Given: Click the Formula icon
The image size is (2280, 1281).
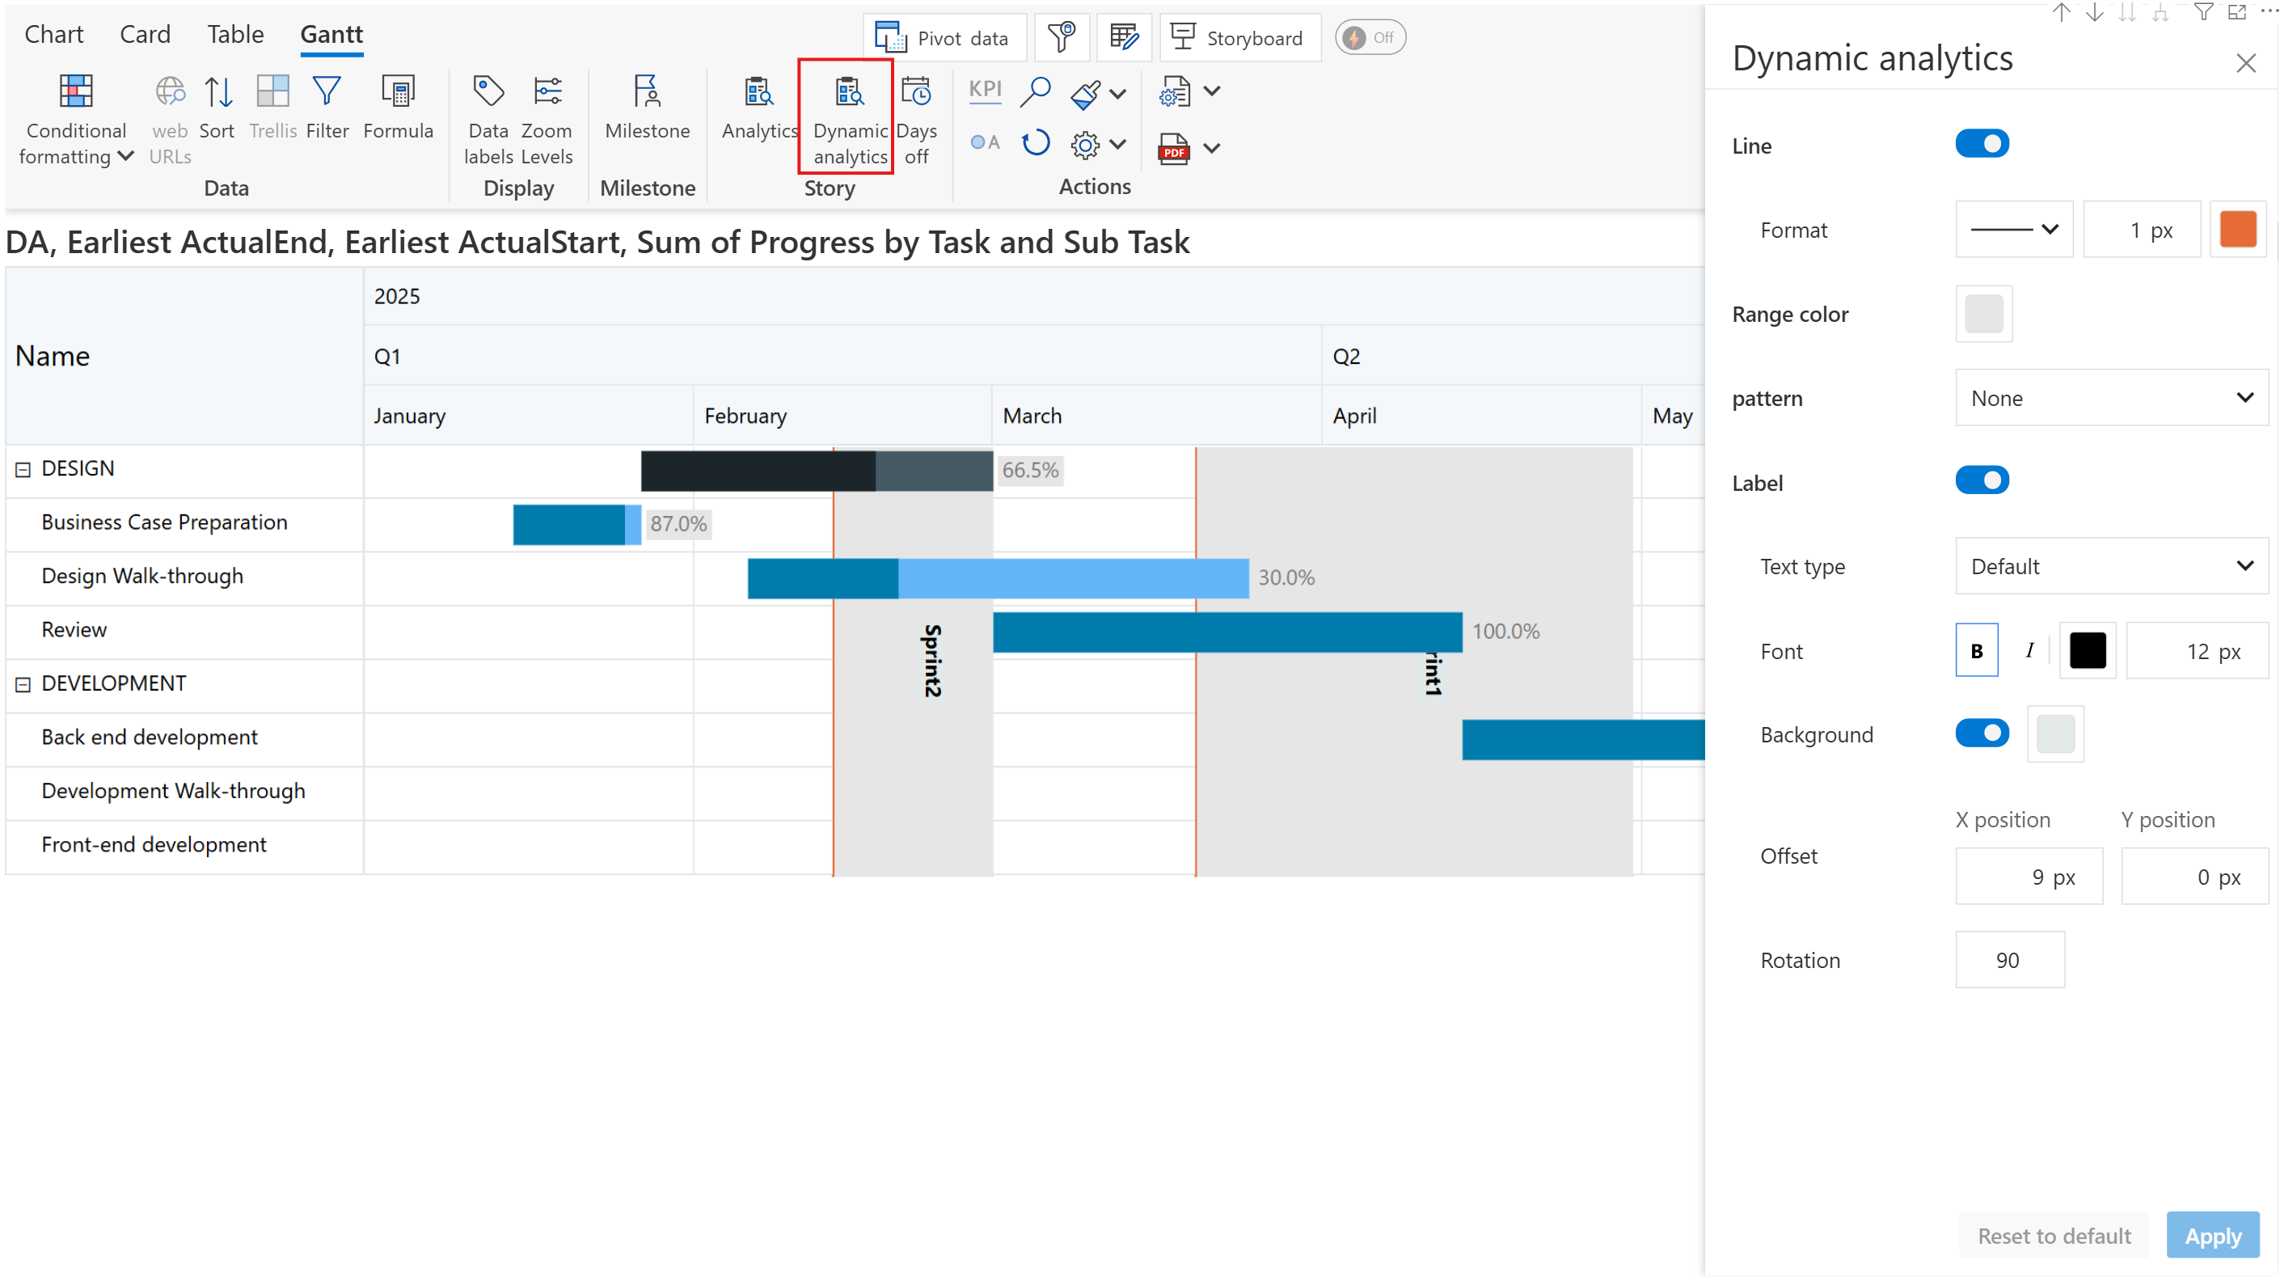Looking at the screenshot, I should point(399,91).
